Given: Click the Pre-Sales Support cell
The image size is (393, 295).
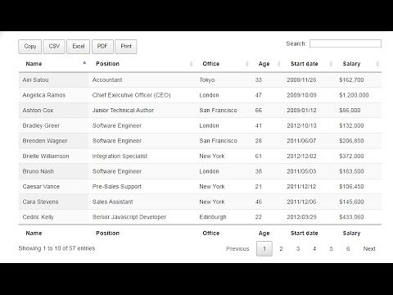Looking at the screenshot, I should click(x=142, y=187).
